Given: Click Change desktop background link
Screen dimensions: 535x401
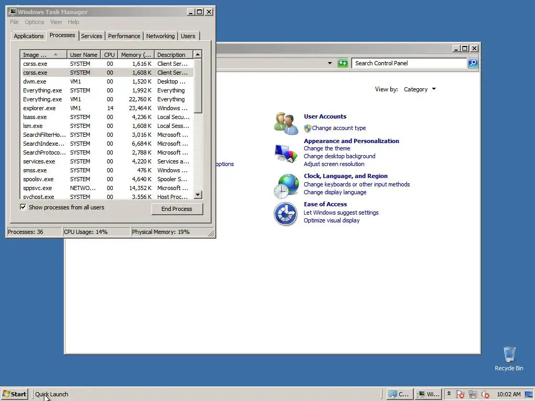Looking at the screenshot, I should [340, 156].
